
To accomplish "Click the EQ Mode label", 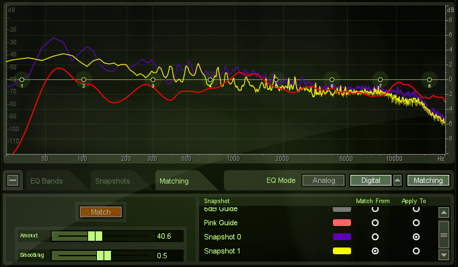I will pos(280,180).
